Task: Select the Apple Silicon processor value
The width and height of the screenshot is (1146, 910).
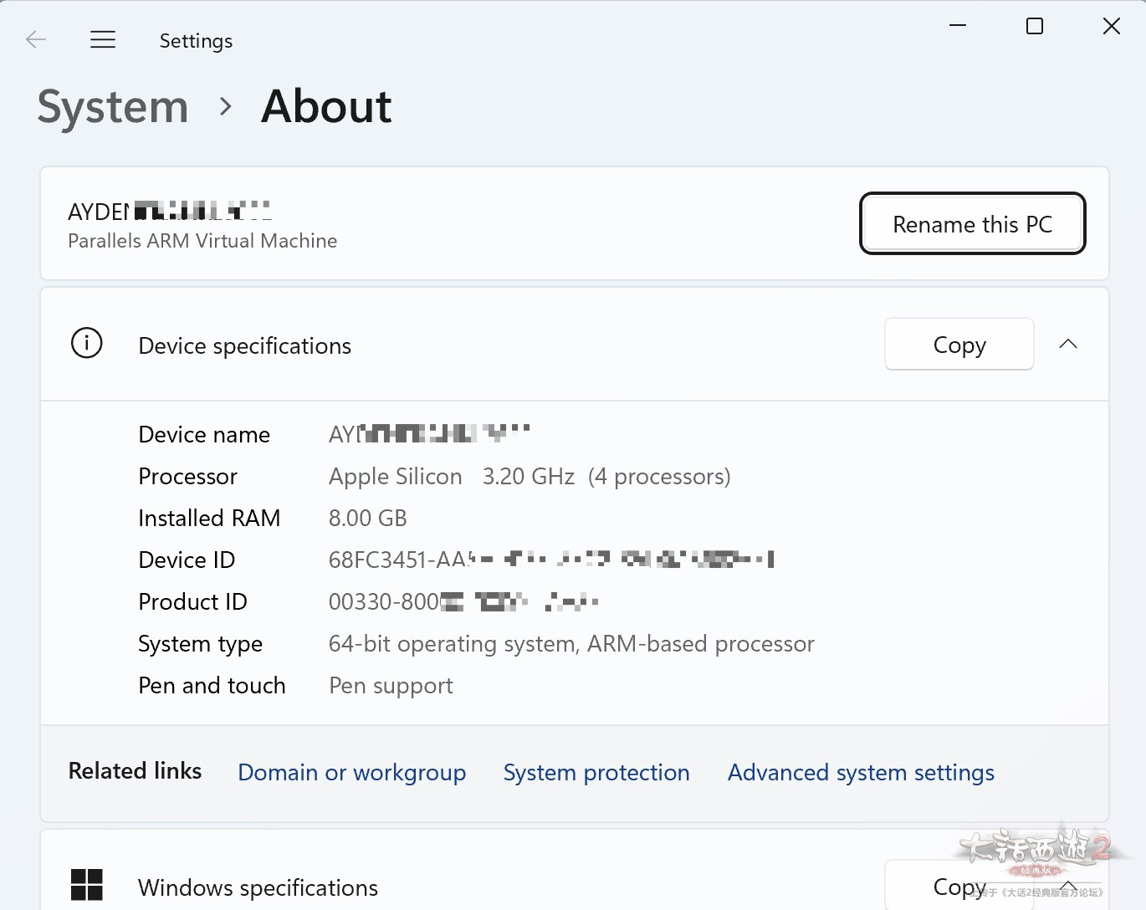Action: [530, 477]
